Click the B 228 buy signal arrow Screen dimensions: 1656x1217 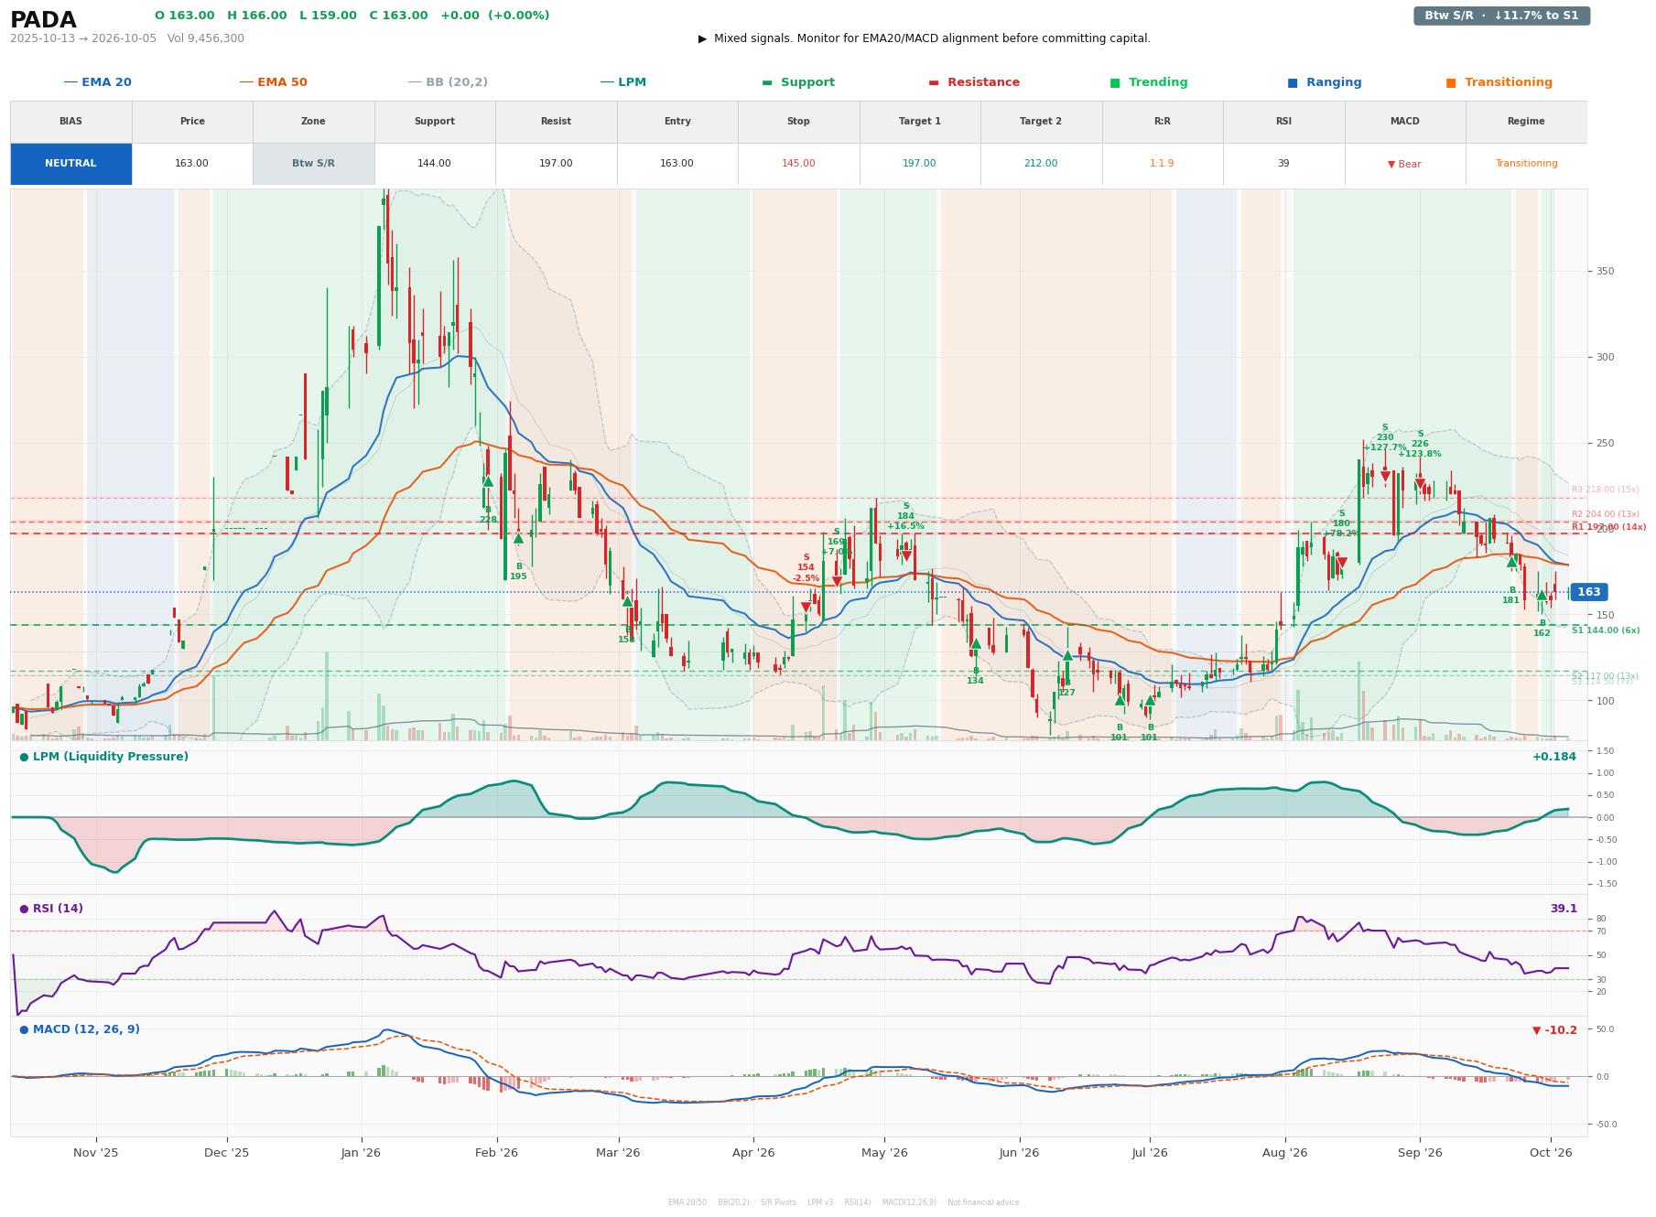(488, 481)
